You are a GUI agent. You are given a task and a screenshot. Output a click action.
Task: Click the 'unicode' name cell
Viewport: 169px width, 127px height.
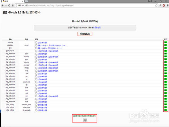pyautogui.click(x=10, y=42)
